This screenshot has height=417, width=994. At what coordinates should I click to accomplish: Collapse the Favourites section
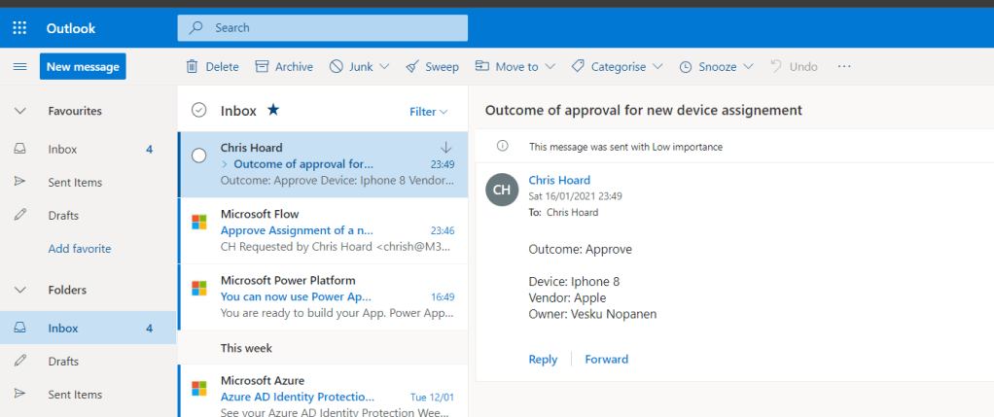(19, 111)
